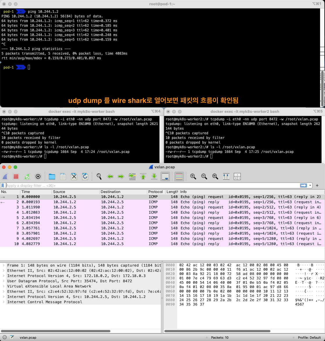Expand IPv4 10.244.2.5 to 10.244.1.2 row
325x341 pixels.
click(4, 297)
